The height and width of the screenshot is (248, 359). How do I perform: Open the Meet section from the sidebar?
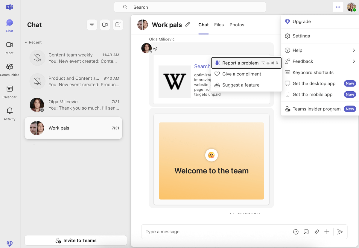pyautogui.click(x=9, y=48)
